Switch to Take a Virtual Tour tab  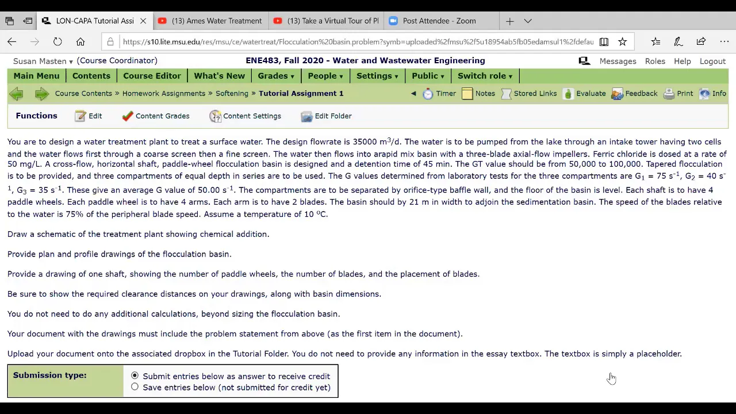(x=326, y=21)
